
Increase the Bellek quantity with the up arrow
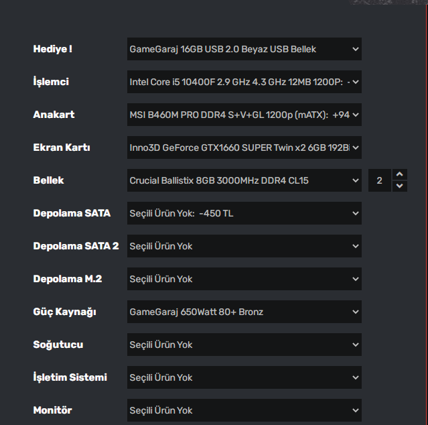pyautogui.click(x=400, y=175)
